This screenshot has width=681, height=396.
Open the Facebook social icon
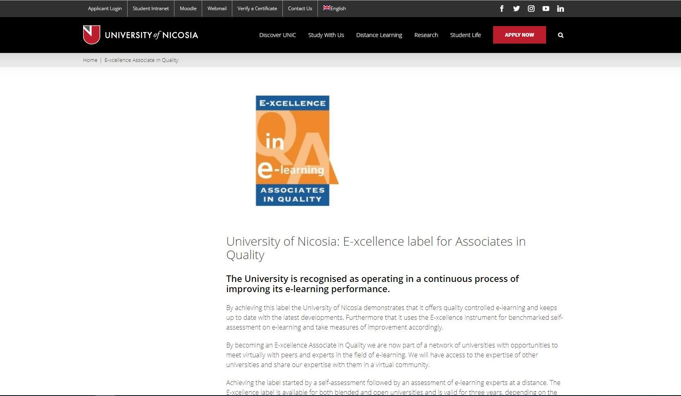point(502,9)
